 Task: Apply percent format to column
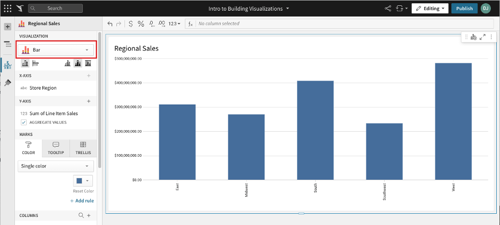pos(141,23)
